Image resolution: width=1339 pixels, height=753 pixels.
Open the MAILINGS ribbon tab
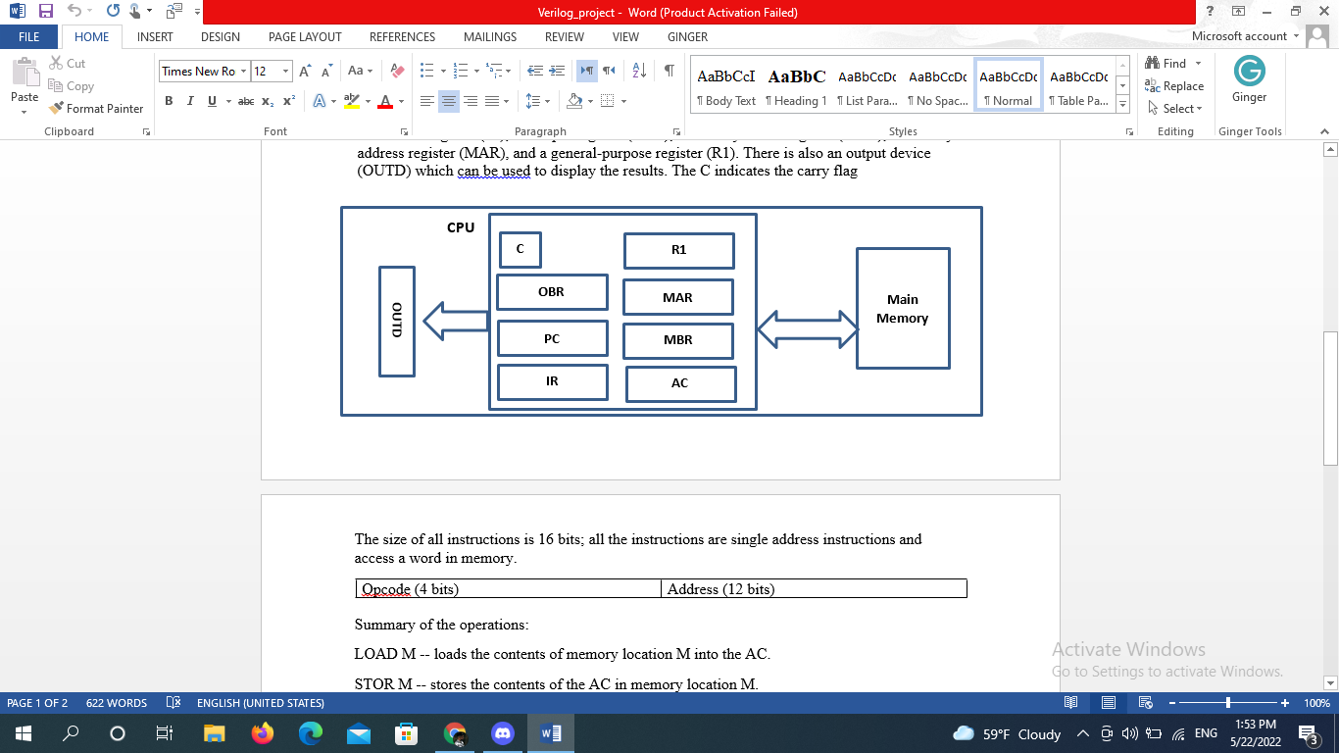coord(489,36)
